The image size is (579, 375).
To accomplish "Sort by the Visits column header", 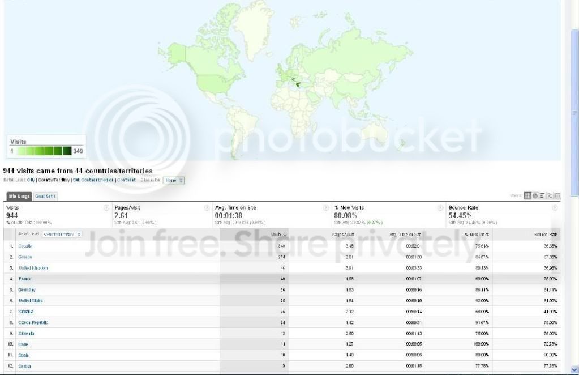I will click(x=276, y=235).
